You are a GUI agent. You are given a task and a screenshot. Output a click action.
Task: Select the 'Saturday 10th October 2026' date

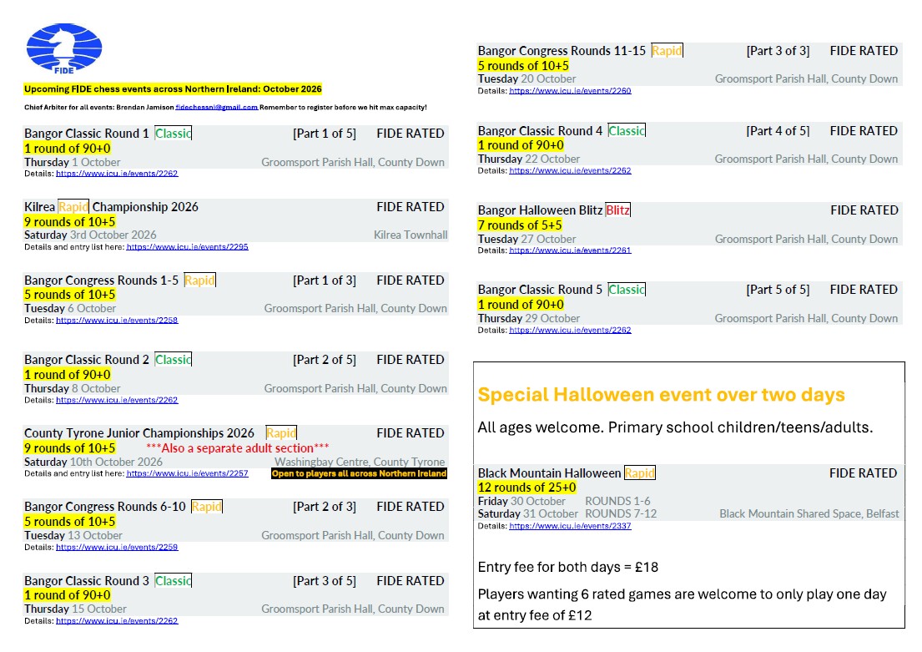93,462
